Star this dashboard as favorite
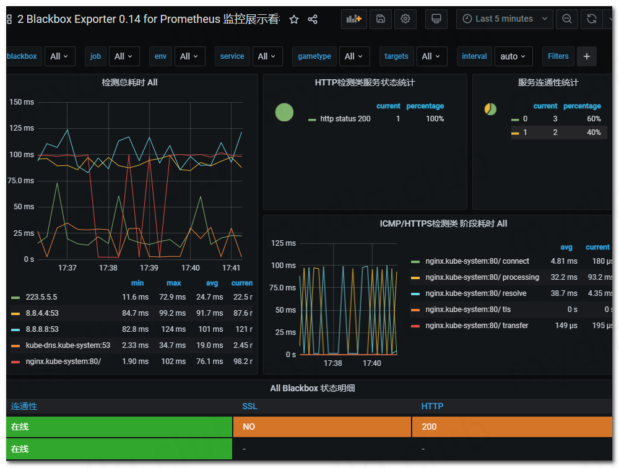 tap(293, 19)
